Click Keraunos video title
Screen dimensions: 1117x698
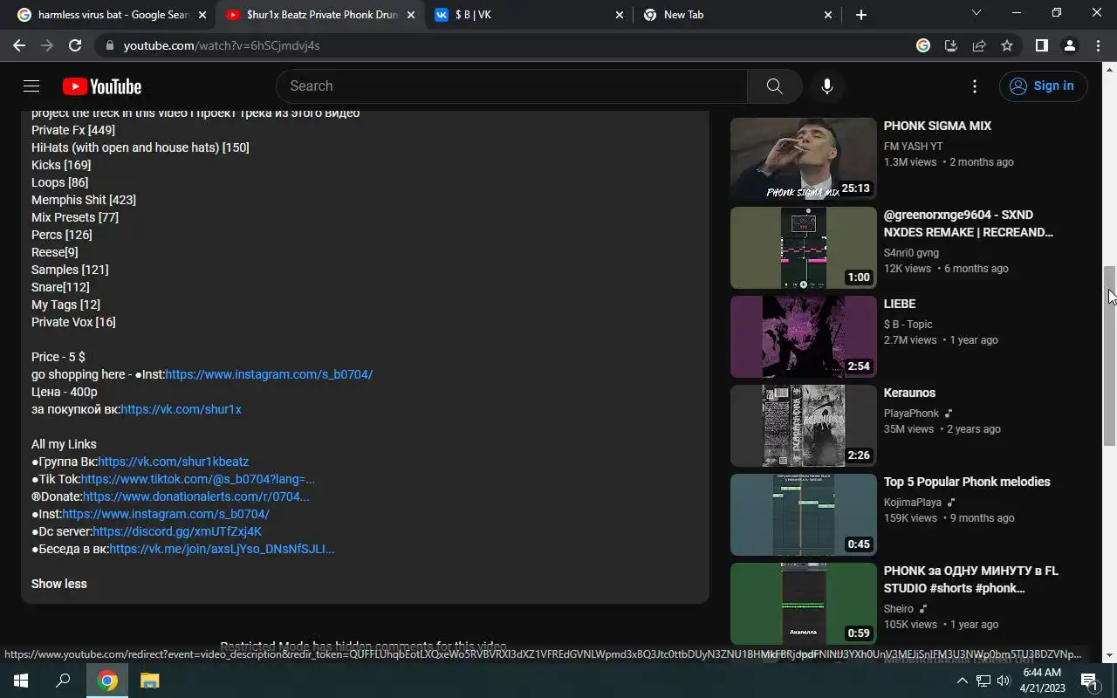pyautogui.click(x=909, y=393)
